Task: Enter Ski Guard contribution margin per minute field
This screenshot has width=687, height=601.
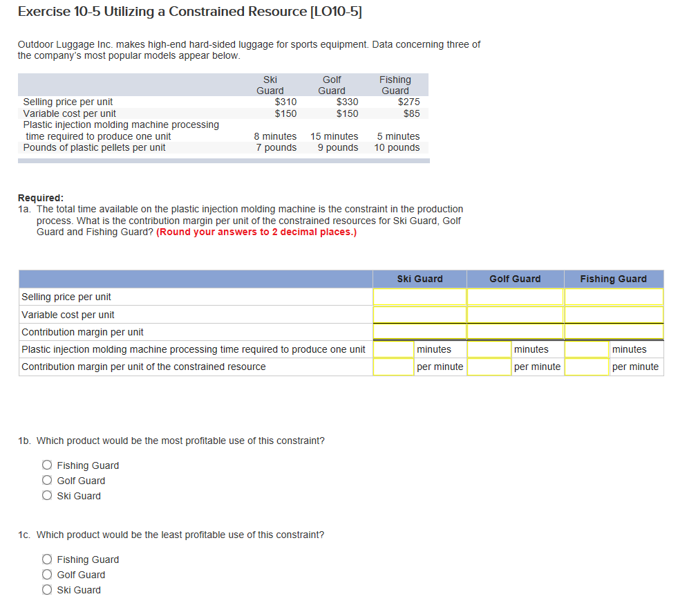Action: point(394,367)
